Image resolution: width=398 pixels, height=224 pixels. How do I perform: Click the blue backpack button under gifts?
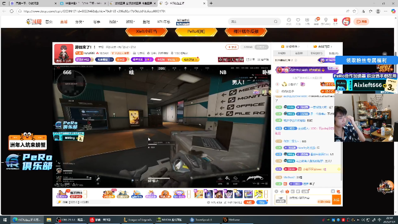[x=262, y=202]
